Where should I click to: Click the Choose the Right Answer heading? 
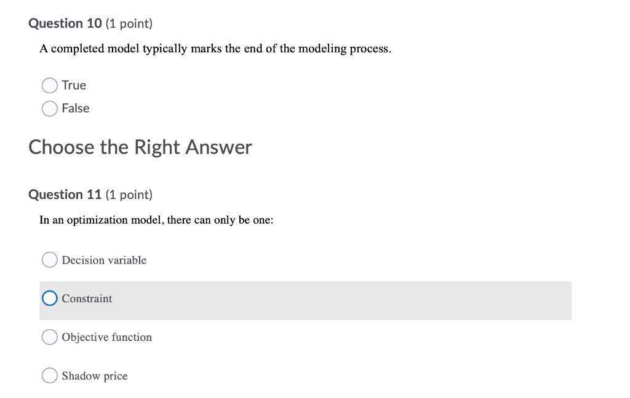coord(140,147)
